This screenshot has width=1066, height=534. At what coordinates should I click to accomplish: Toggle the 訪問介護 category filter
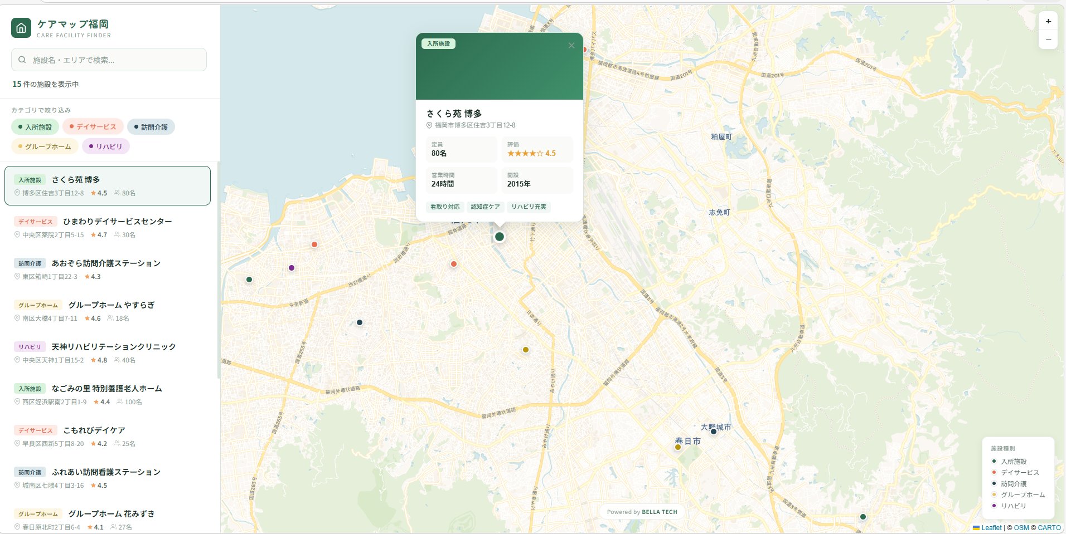(x=151, y=127)
